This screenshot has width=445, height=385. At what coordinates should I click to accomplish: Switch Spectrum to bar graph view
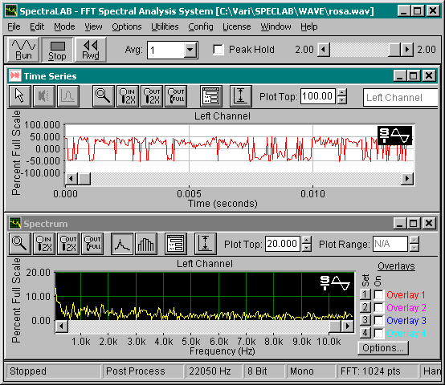click(146, 244)
